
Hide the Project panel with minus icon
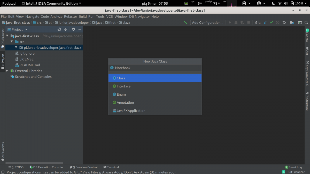click(x=80, y=29)
